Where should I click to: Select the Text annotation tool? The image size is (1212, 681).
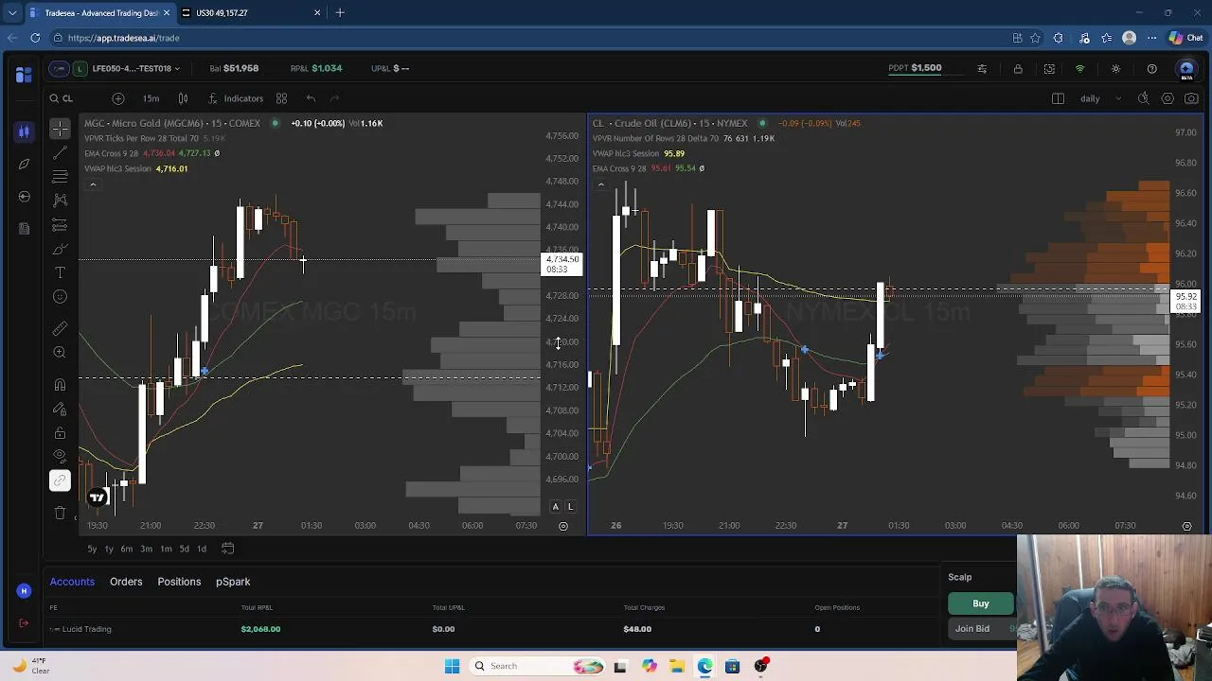click(x=60, y=272)
